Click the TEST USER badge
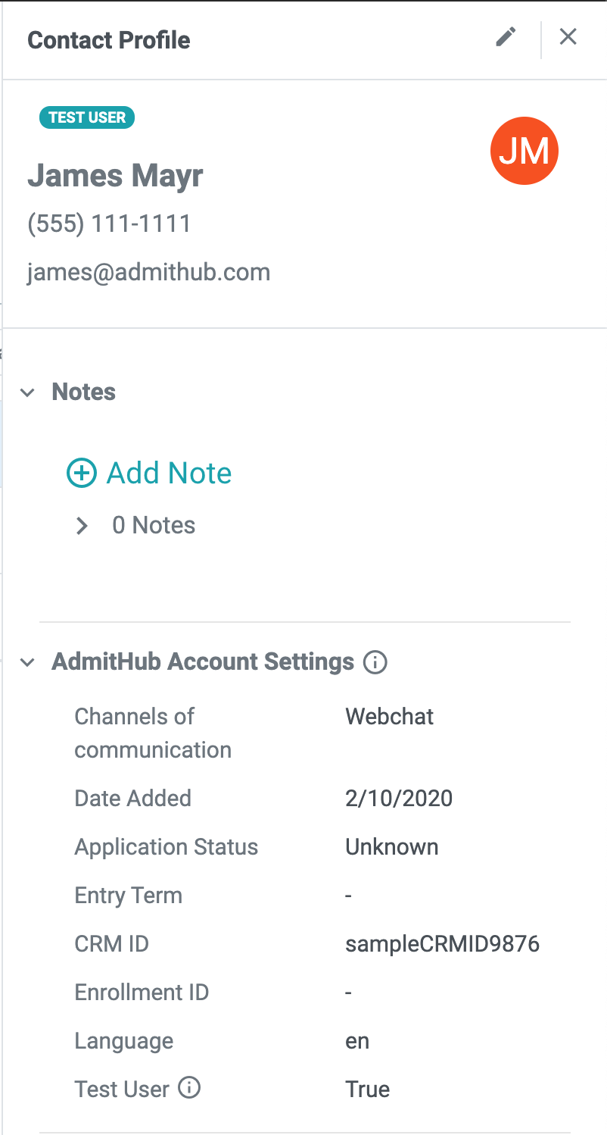 [x=87, y=117]
